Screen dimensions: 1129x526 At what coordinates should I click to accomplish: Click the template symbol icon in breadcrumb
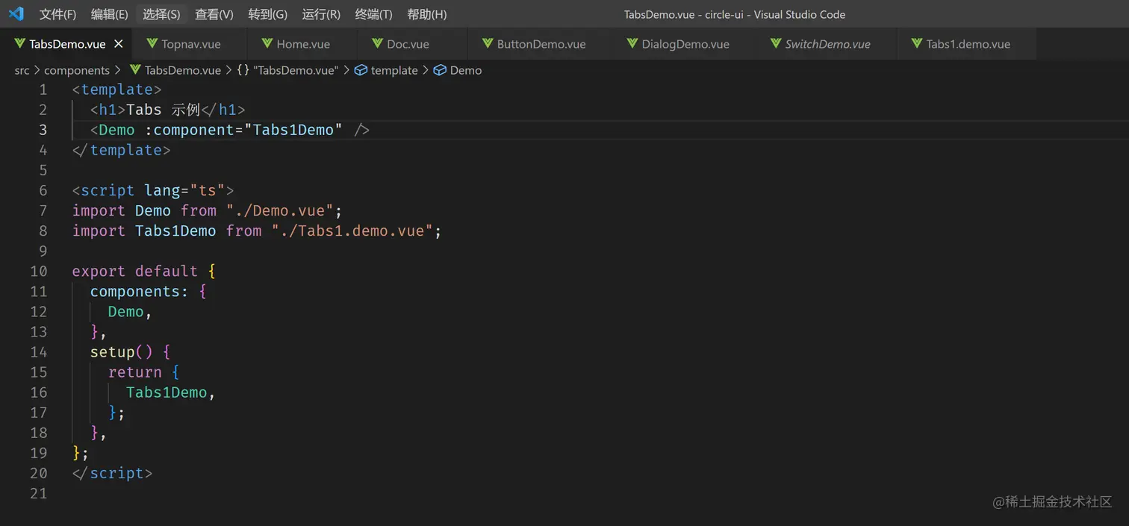(361, 70)
